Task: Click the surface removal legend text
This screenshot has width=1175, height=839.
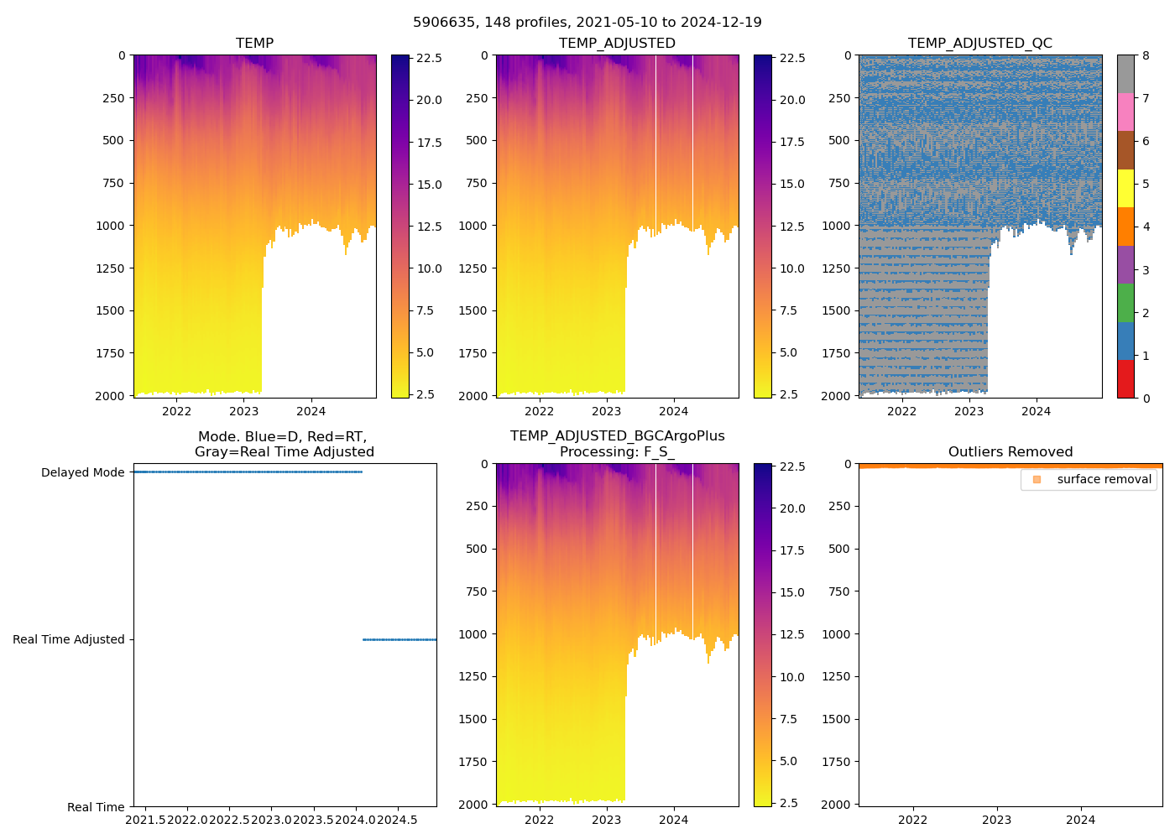Action: pos(1104,479)
